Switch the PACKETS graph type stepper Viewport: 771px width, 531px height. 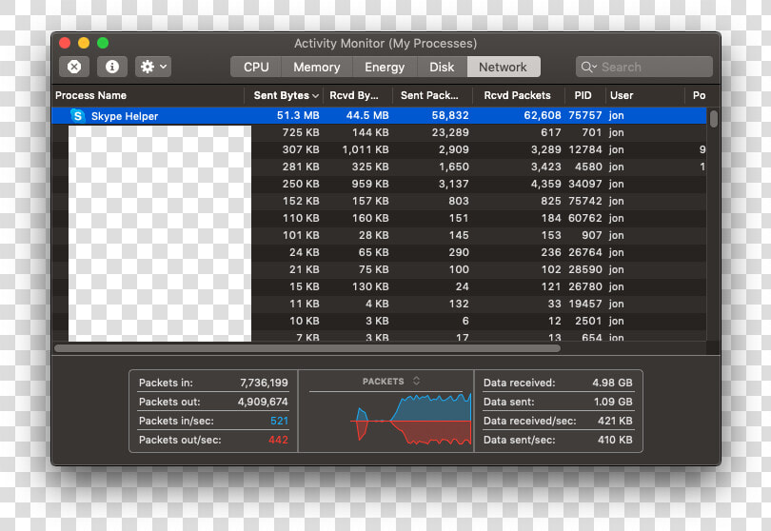417,381
